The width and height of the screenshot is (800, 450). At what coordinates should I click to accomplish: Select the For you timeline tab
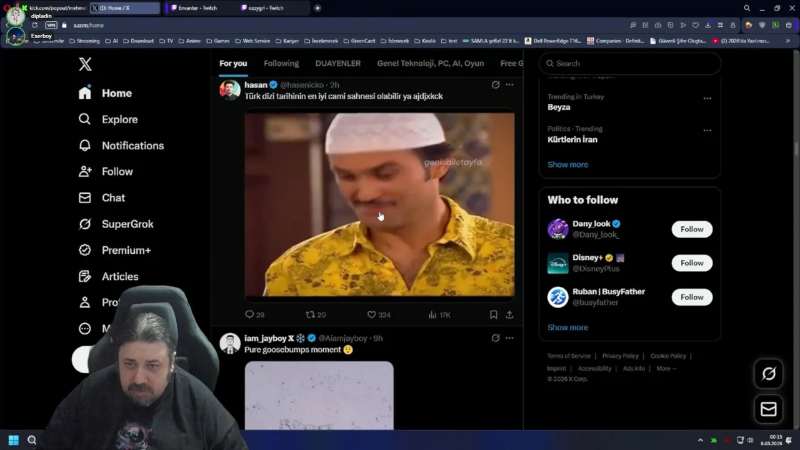coord(233,63)
